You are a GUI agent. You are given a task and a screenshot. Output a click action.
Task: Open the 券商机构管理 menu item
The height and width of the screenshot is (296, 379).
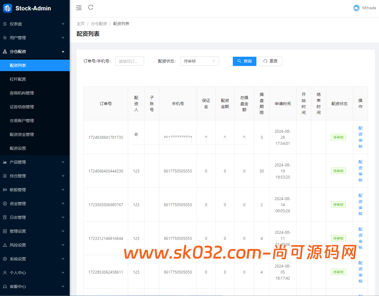click(x=35, y=93)
